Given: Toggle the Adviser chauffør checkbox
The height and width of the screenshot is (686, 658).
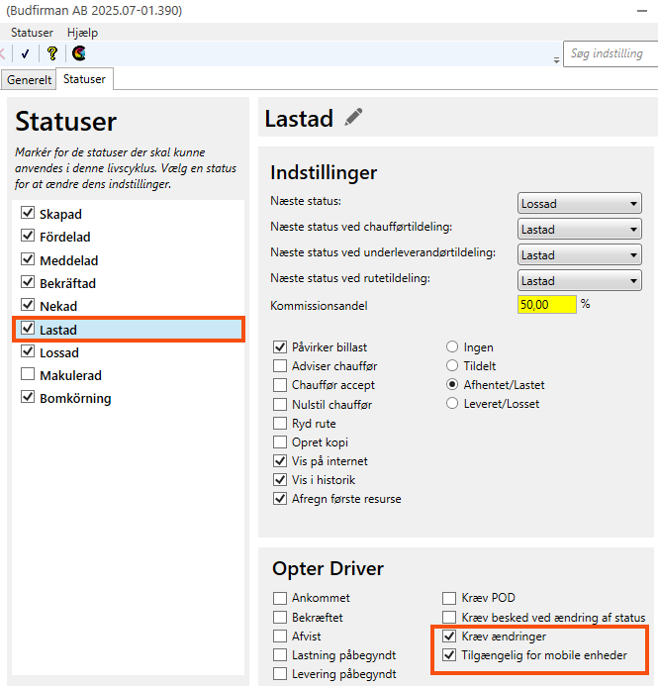Looking at the screenshot, I should [x=280, y=366].
